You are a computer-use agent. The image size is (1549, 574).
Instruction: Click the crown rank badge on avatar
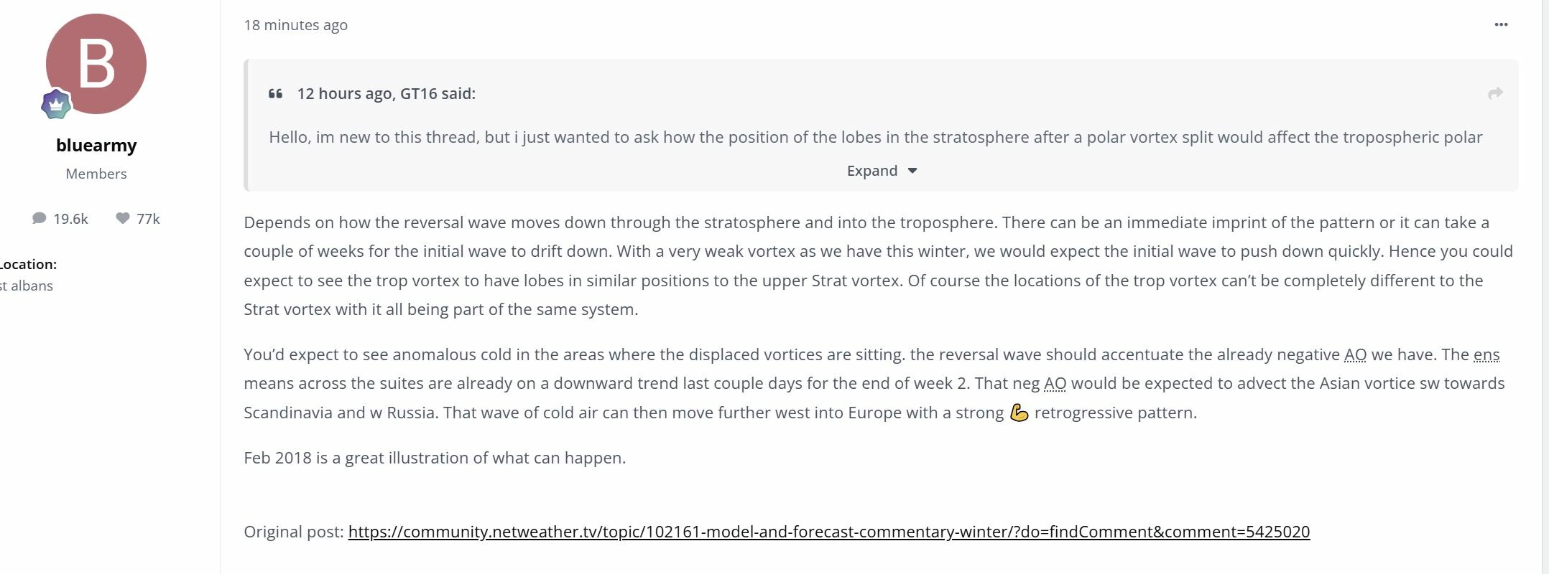56,105
